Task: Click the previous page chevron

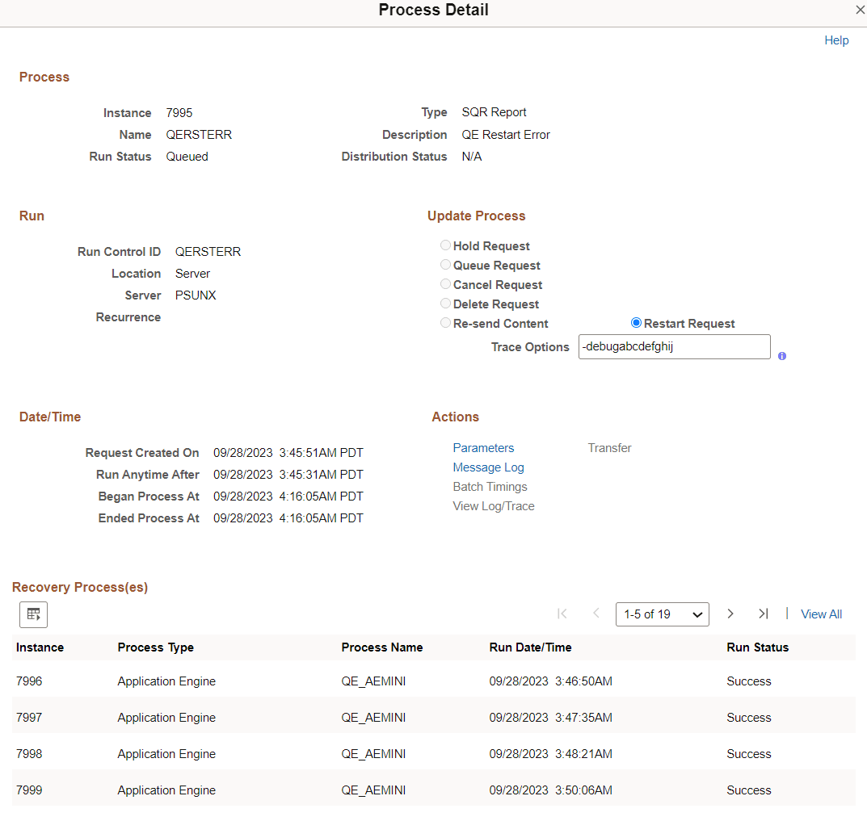Action: click(x=596, y=614)
